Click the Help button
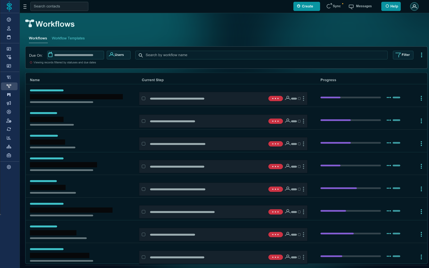 pos(391,6)
